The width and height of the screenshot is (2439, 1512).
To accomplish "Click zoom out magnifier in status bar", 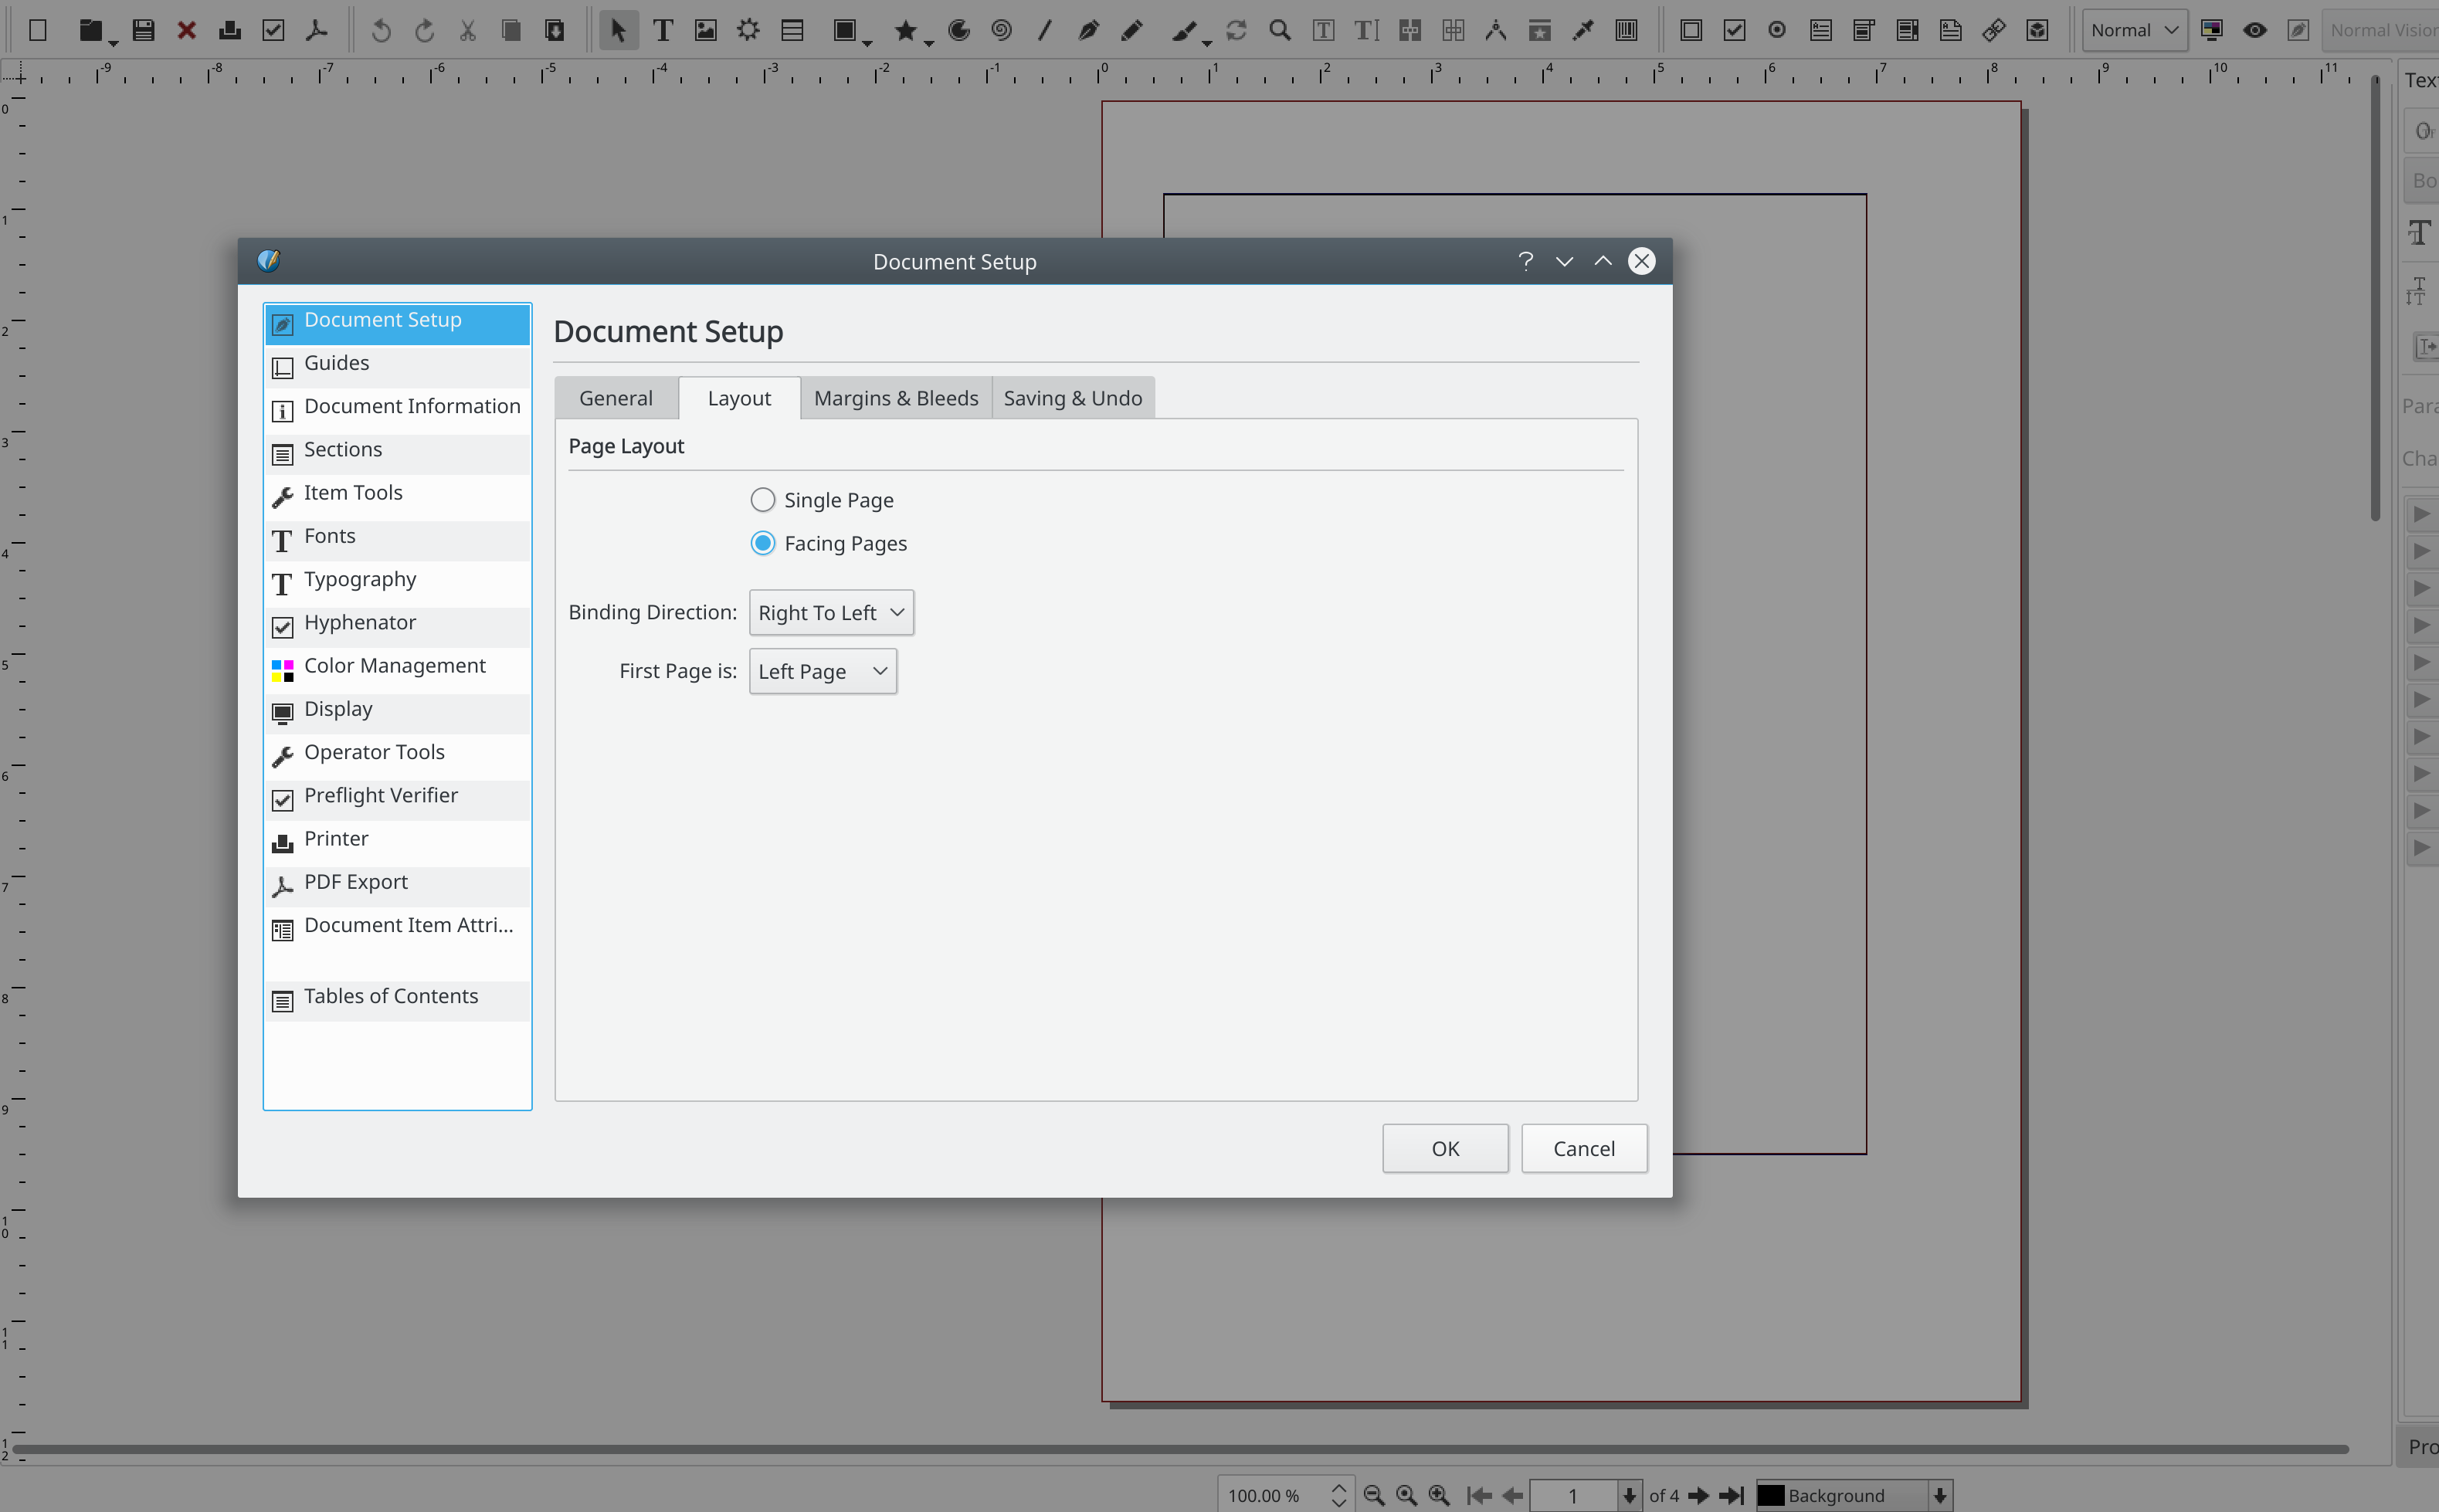I will (1374, 1495).
